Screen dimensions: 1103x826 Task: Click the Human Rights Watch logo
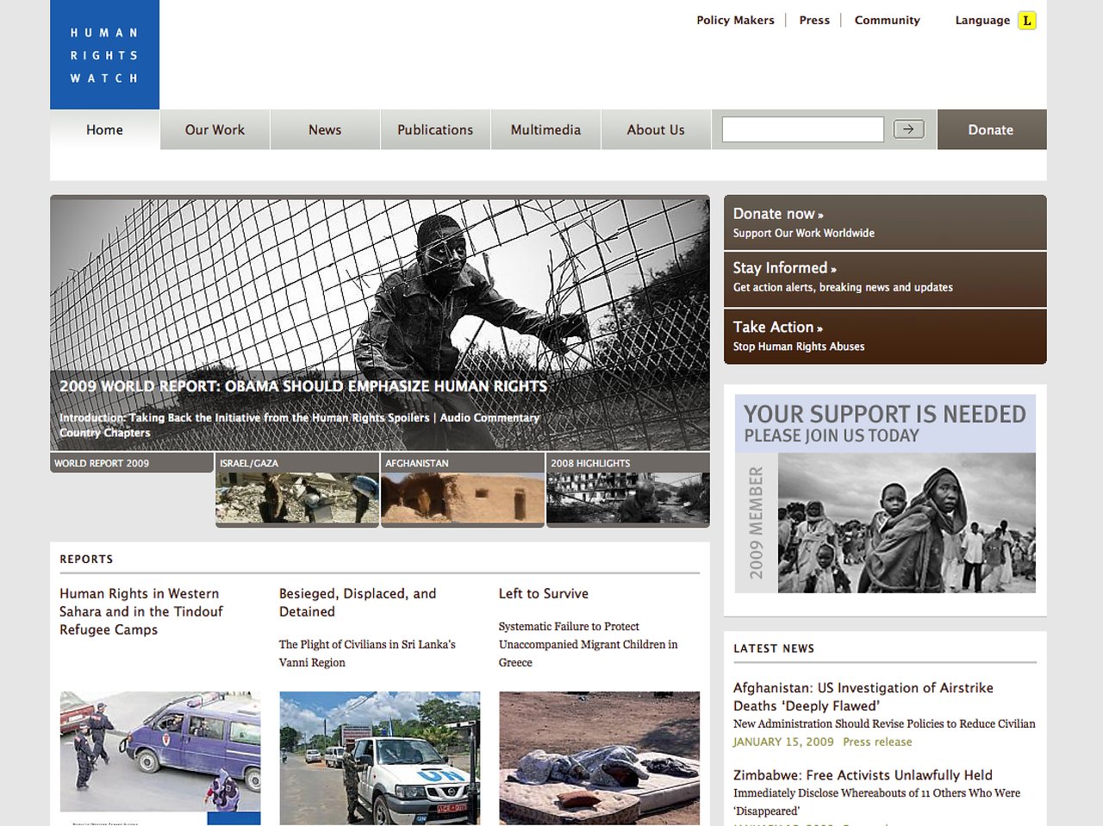coord(104,53)
